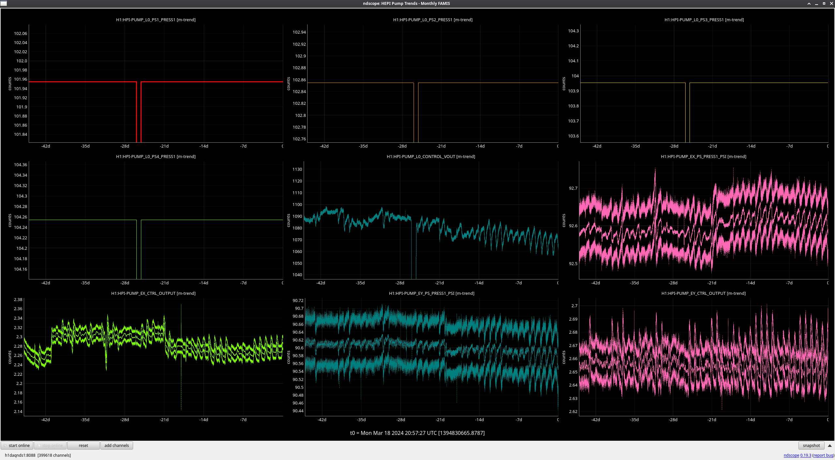Shade window with the up-arrow icon
This screenshot has width=835, height=460.
click(x=809, y=4)
